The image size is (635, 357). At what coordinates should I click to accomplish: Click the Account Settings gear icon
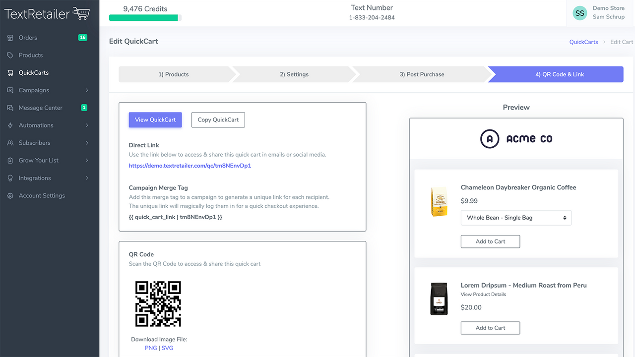(x=10, y=196)
